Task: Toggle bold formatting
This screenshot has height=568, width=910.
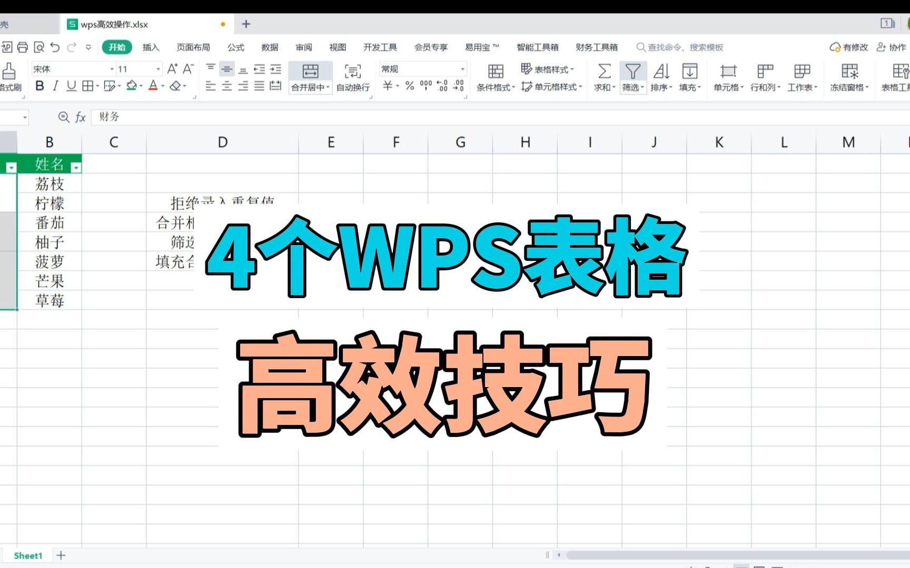Action: point(40,86)
